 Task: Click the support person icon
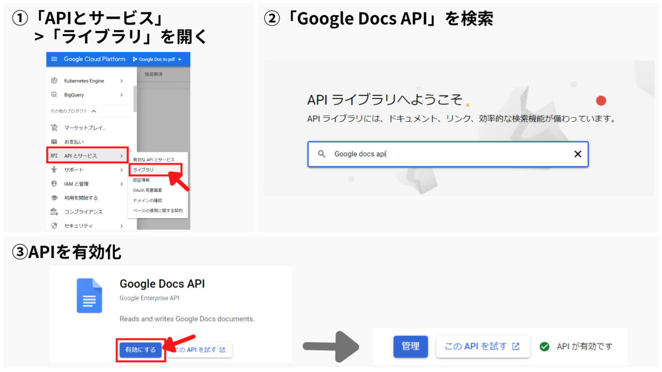(x=54, y=170)
